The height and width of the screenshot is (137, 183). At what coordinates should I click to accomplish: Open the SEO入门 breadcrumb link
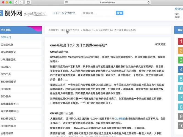tap(88, 30)
